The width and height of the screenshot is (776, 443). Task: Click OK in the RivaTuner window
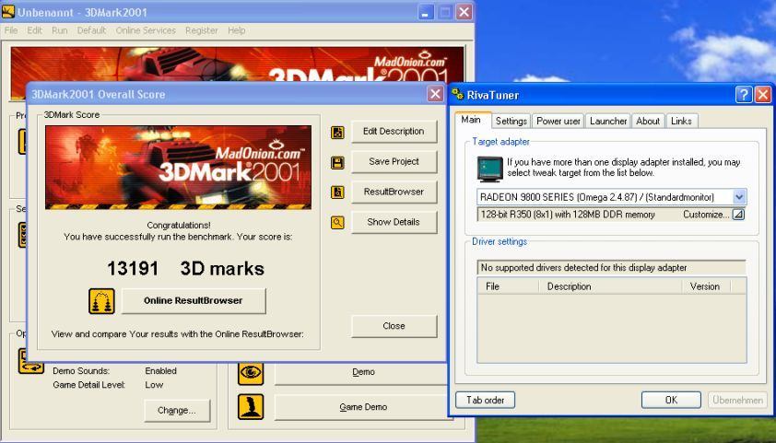(671, 400)
